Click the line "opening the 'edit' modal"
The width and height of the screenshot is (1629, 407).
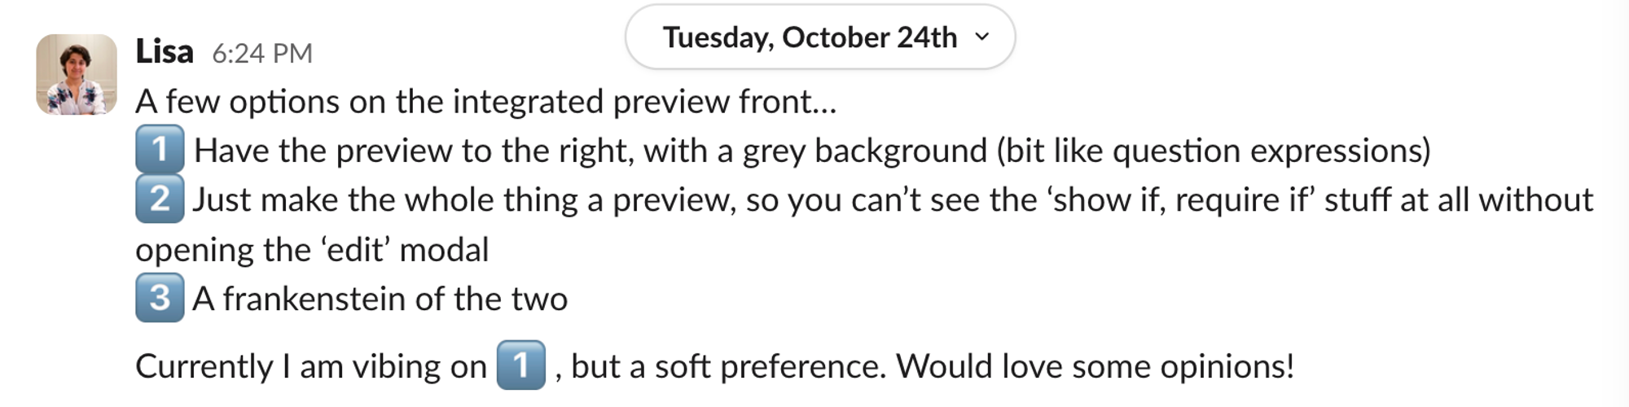(x=313, y=250)
